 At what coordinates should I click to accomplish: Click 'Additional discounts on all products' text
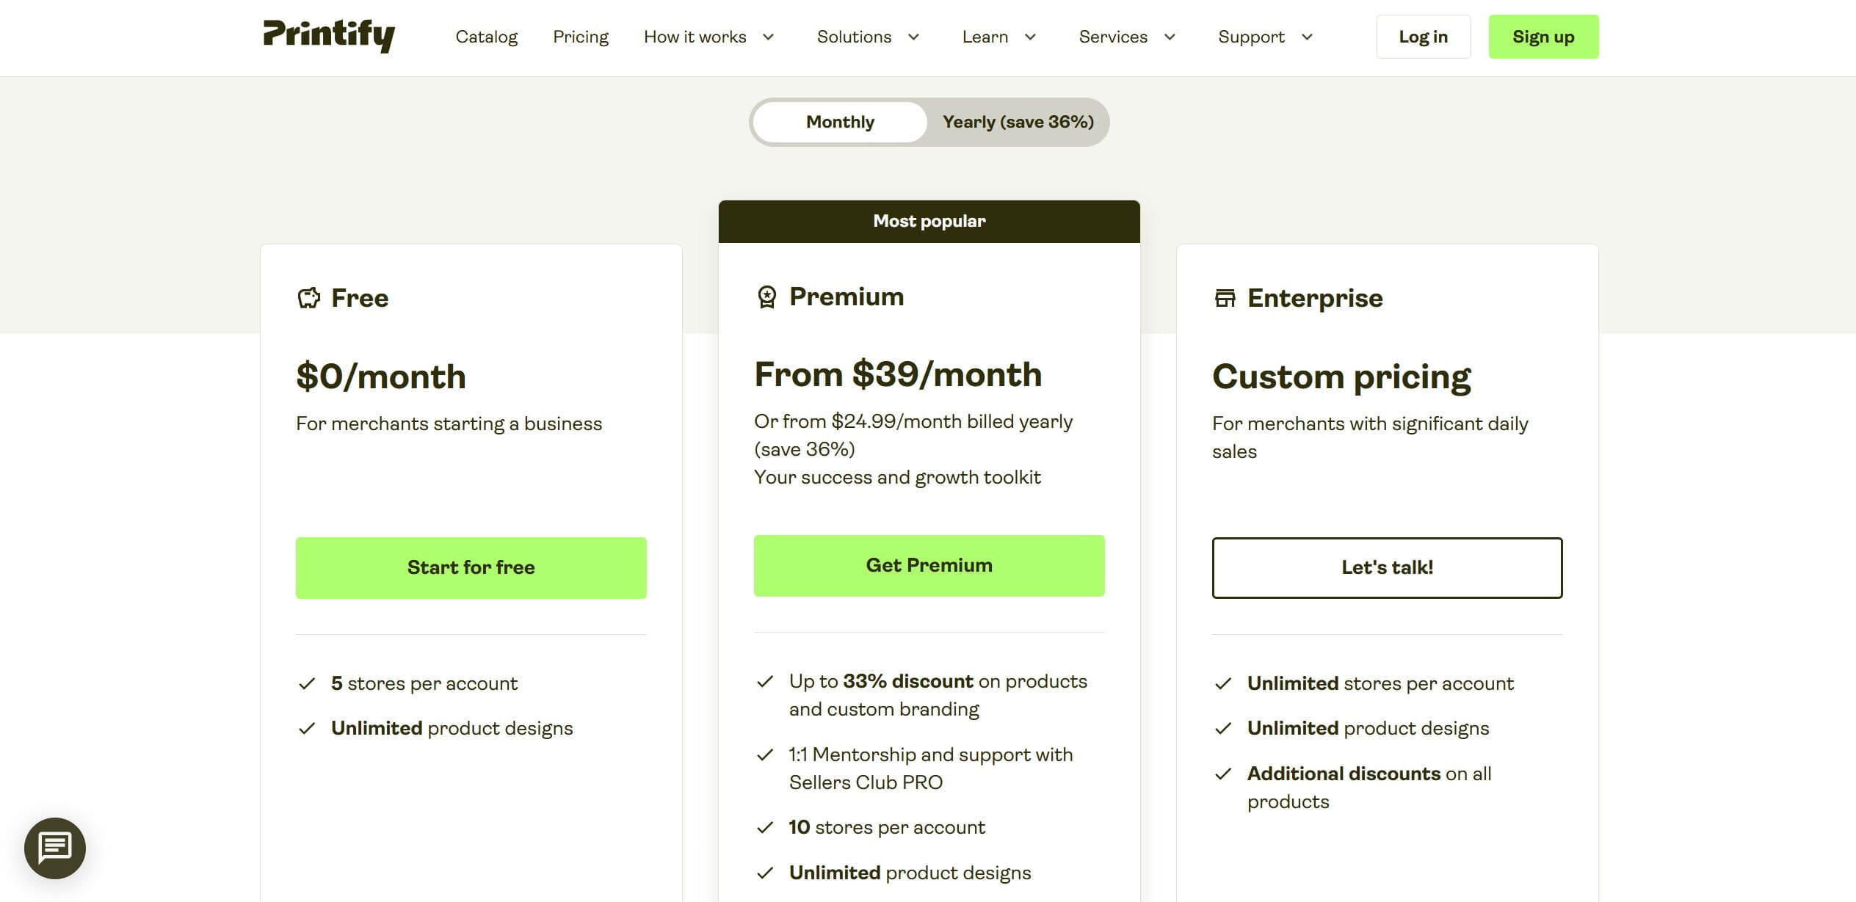click(1369, 788)
